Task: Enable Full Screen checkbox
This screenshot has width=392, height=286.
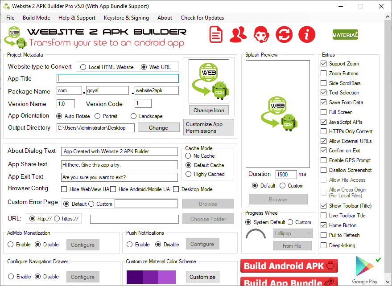Action: 323,112
